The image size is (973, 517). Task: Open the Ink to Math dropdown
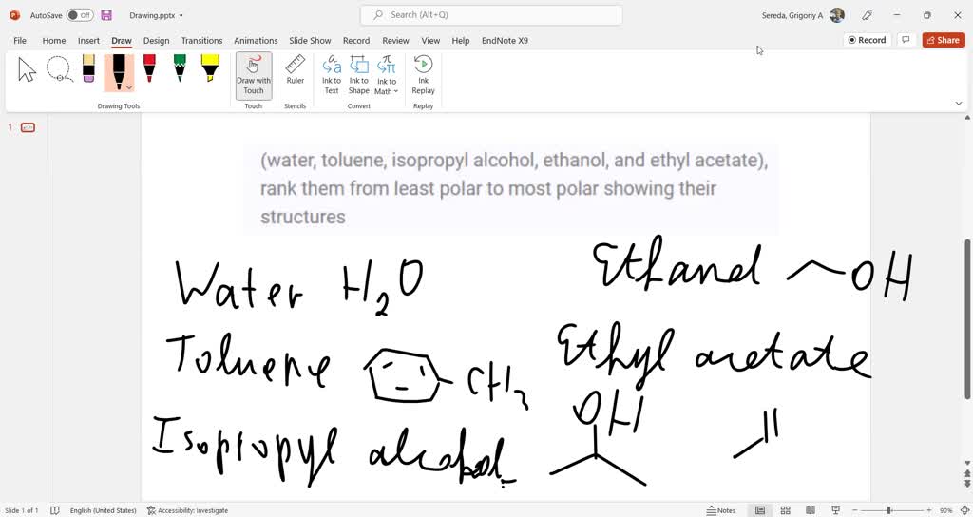[x=387, y=75]
